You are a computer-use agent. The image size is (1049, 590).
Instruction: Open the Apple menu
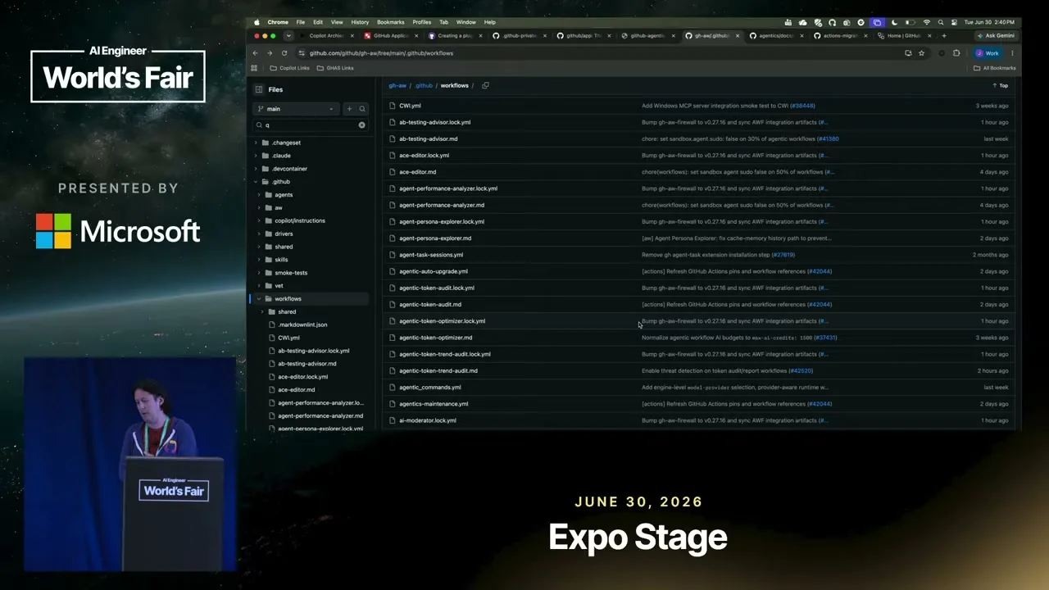click(x=257, y=22)
